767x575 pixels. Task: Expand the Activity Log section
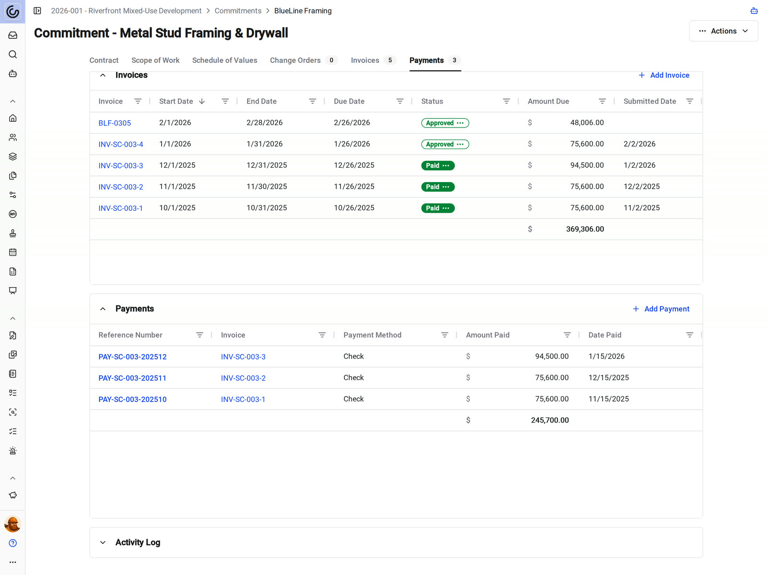(103, 542)
